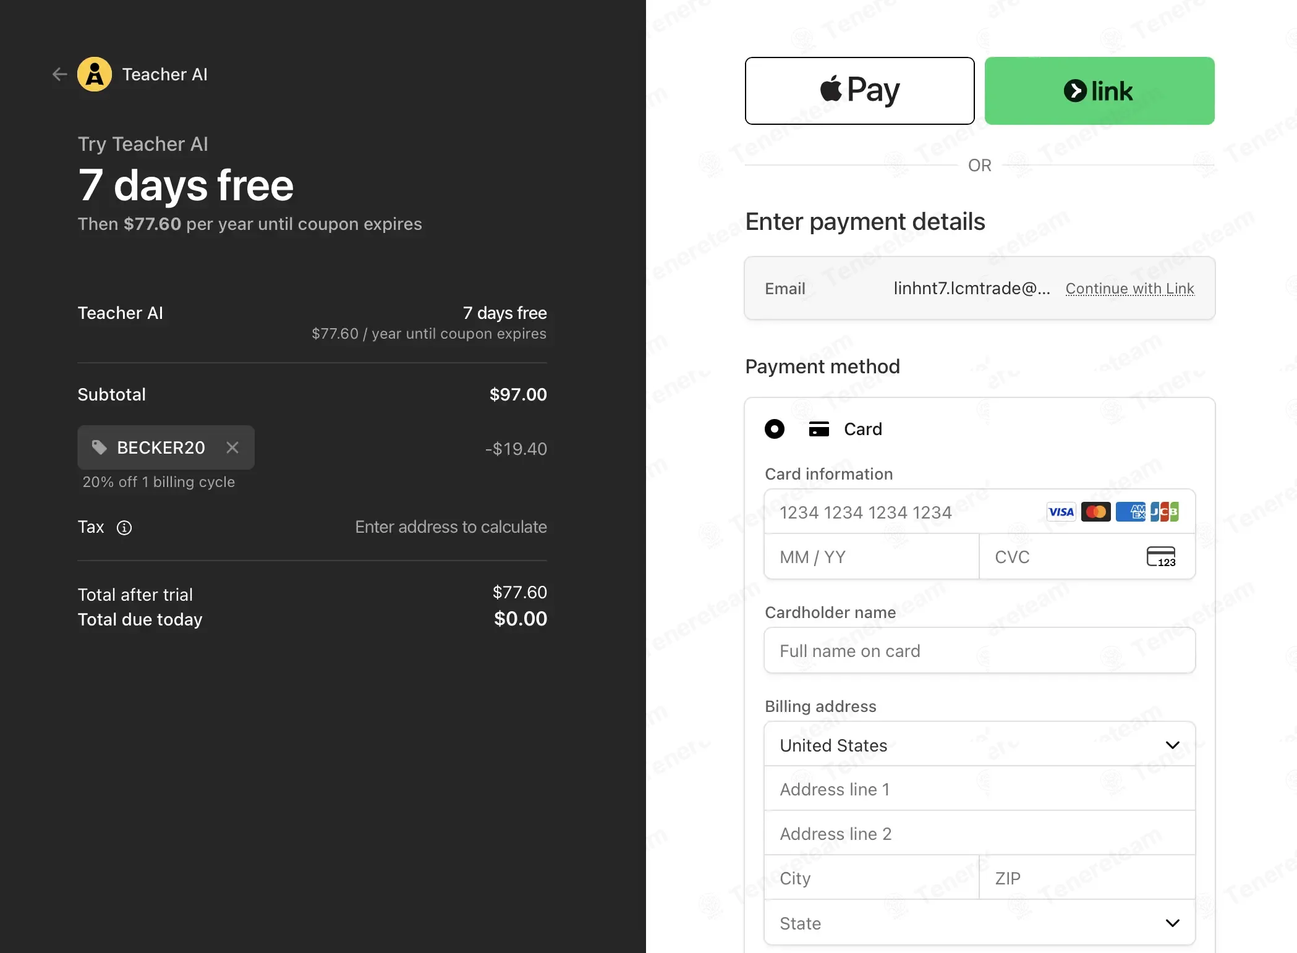Click the JCB card brand icon
The width and height of the screenshot is (1297, 953).
click(1165, 512)
